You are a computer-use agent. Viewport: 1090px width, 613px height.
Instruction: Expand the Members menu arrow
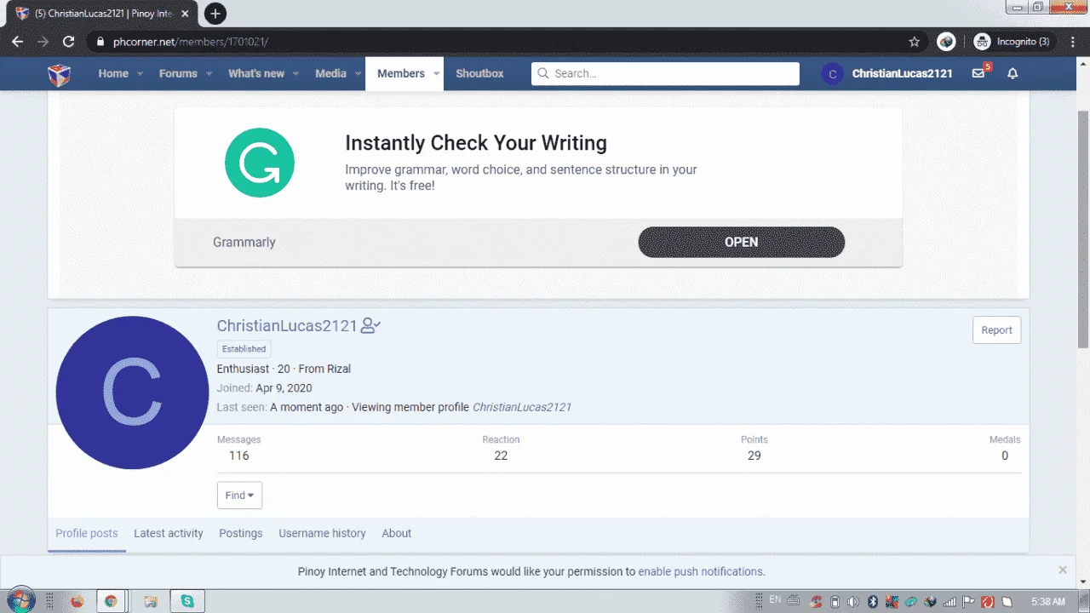coord(436,74)
